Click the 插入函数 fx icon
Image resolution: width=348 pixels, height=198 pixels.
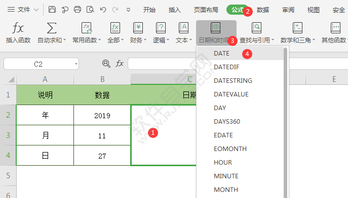click(x=18, y=28)
